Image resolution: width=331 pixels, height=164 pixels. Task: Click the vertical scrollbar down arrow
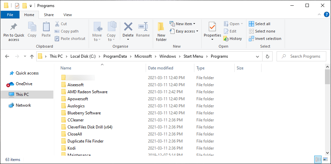(327, 153)
